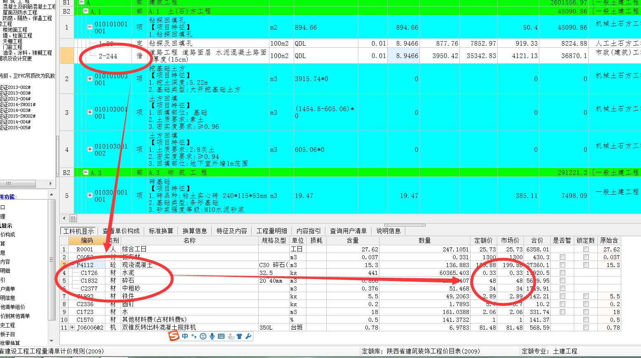This screenshot has height=358, width=641.
Task: Toggle 是否暂估 checkbox for 水泥 row
Action: (562, 273)
